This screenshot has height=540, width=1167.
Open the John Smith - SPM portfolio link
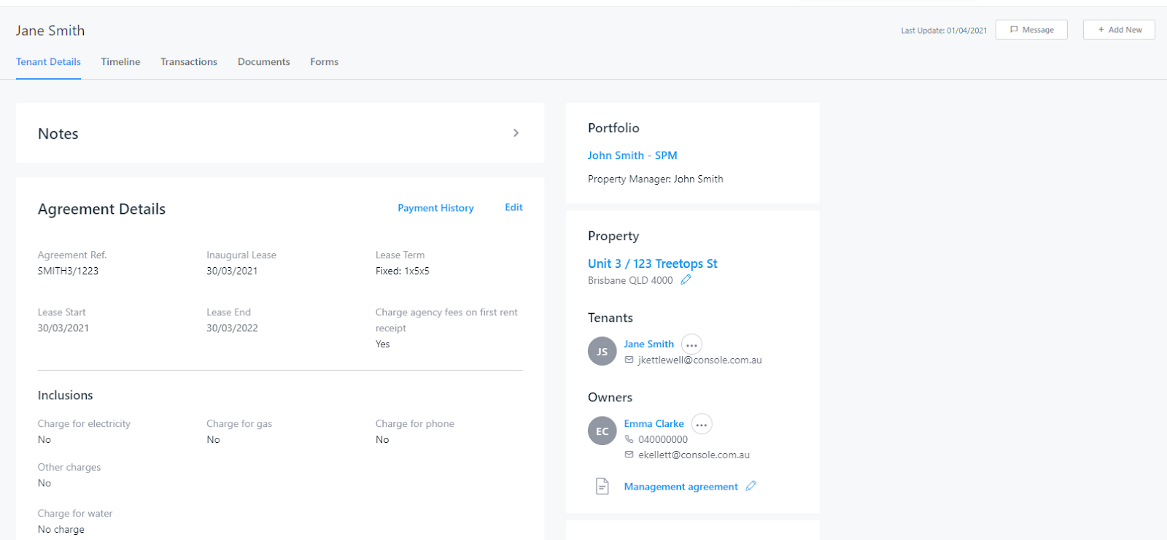632,155
